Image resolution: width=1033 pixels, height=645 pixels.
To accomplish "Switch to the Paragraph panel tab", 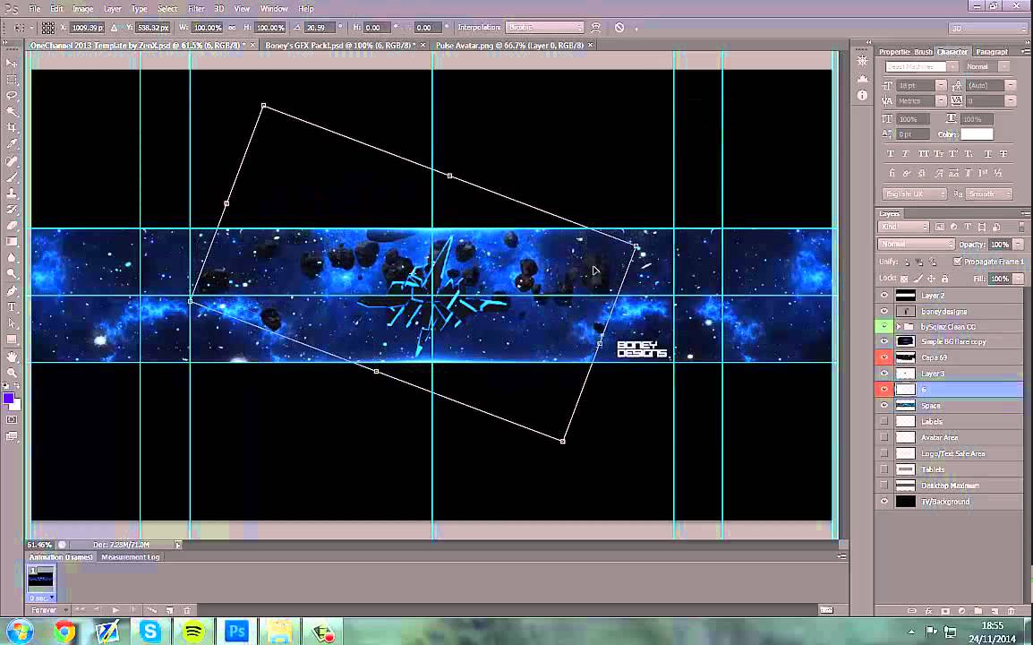I will coord(992,51).
